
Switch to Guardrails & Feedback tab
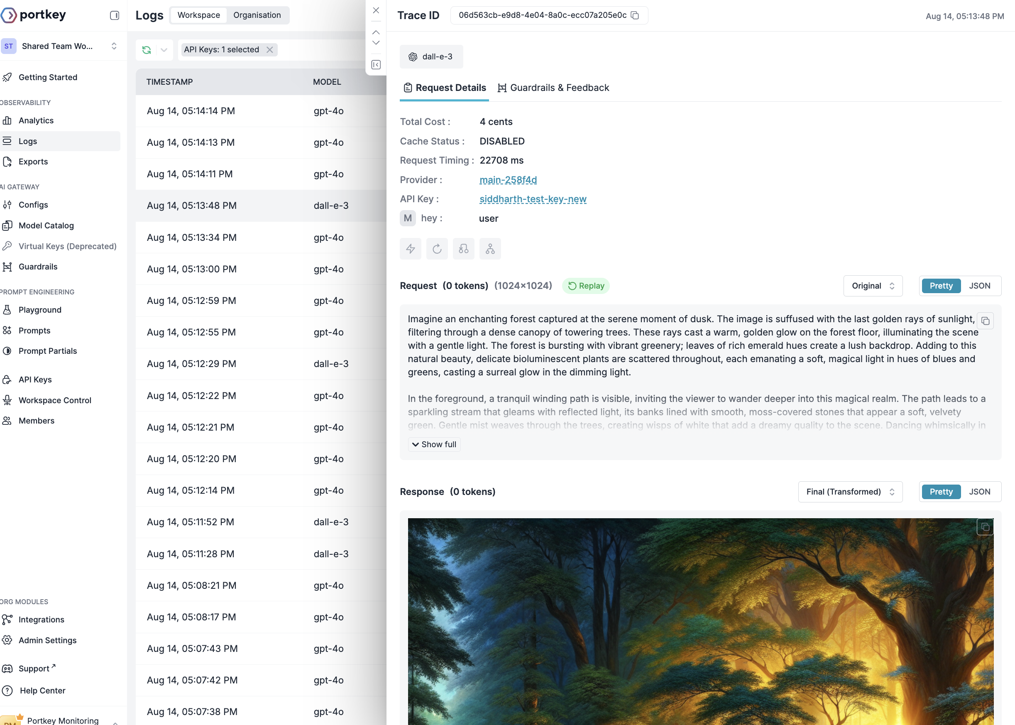(559, 88)
